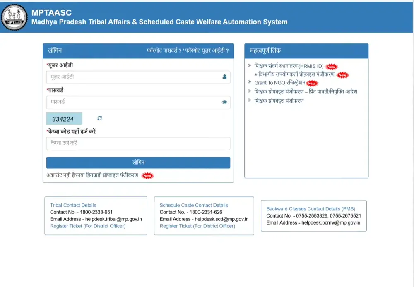Focus the कैप्चा दर्ज करें input field
The image size is (414, 287).
click(138, 143)
